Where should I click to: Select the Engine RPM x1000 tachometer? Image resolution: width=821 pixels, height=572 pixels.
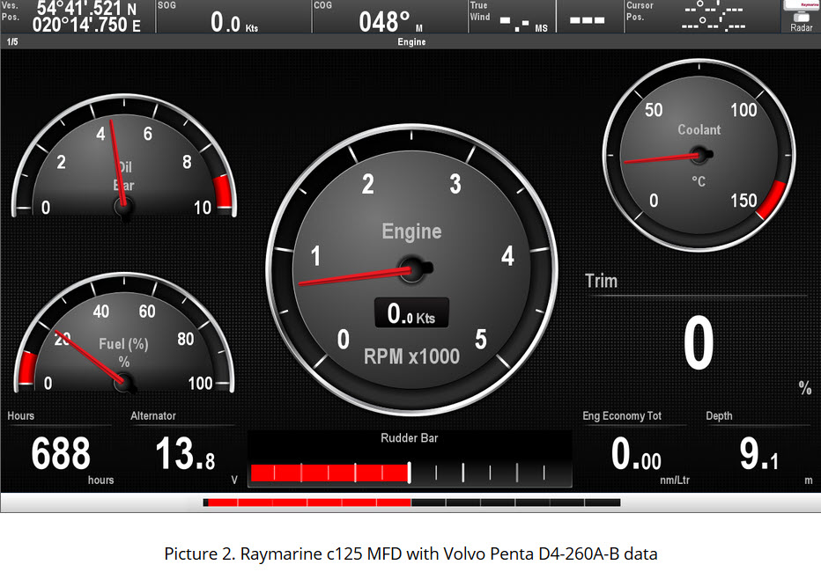point(411,269)
